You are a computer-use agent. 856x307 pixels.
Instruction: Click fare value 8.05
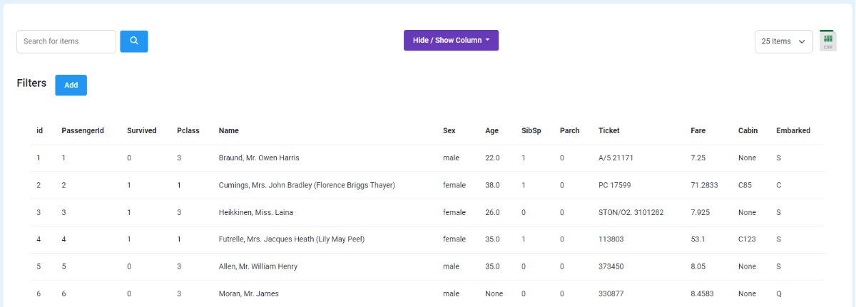point(698,266)
